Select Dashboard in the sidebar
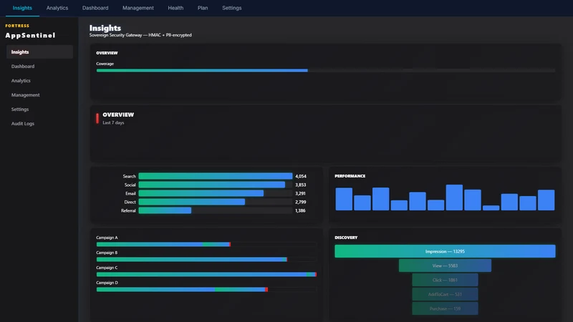Viewport: 573px width, 322px height. click(x=39, y=66)
